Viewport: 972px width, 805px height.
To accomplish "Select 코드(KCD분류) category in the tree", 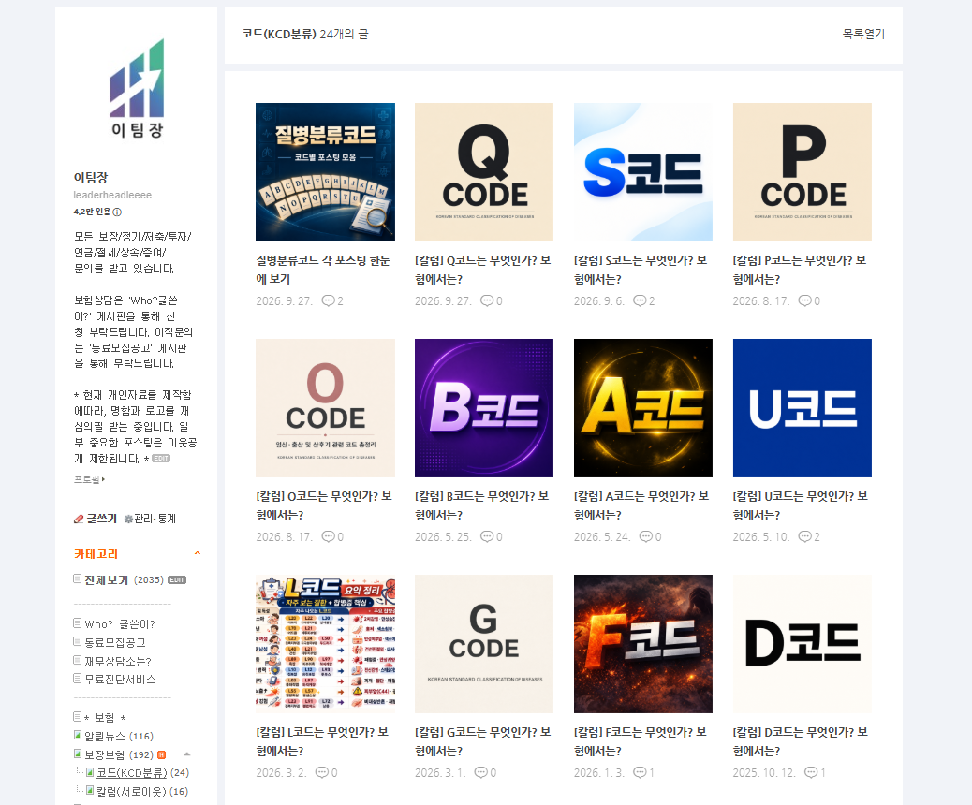I will click(131, 773).
